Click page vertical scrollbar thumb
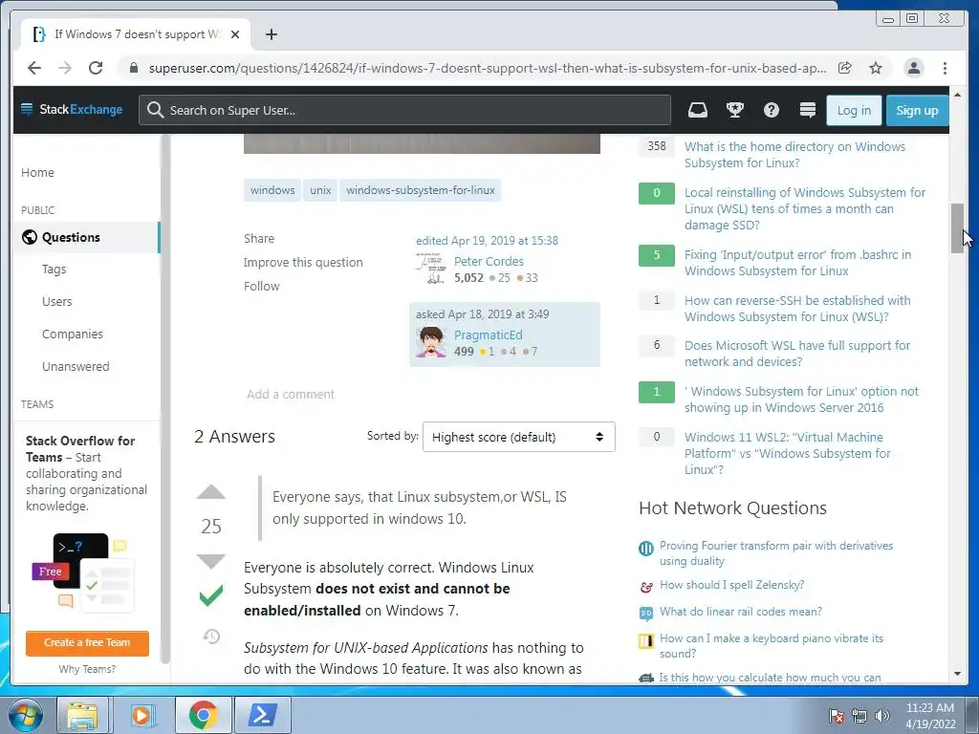Viewport: 979px width, 734px height. click(957, 227)
